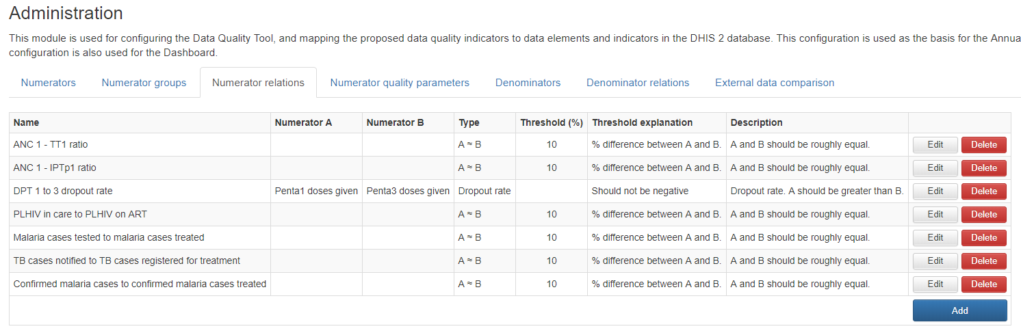Edit PLHIV in care to PLHIV on ART
The width and height of the screenshot is (1021, 333).
[x=935, y=215]
